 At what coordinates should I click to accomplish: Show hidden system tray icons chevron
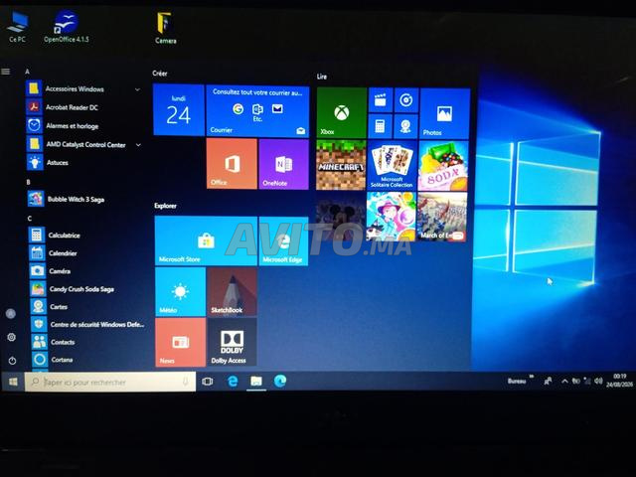pyautogui.click(x=564, y=382)
